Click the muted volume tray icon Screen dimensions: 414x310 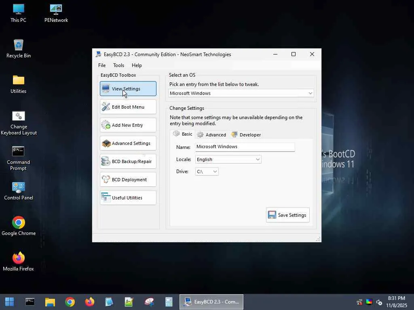(x=379, y=302)
